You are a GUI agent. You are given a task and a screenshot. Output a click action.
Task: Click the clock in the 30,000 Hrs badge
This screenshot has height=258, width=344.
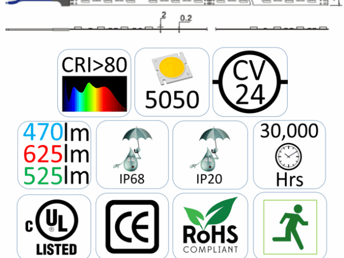[x=288, y=155]
